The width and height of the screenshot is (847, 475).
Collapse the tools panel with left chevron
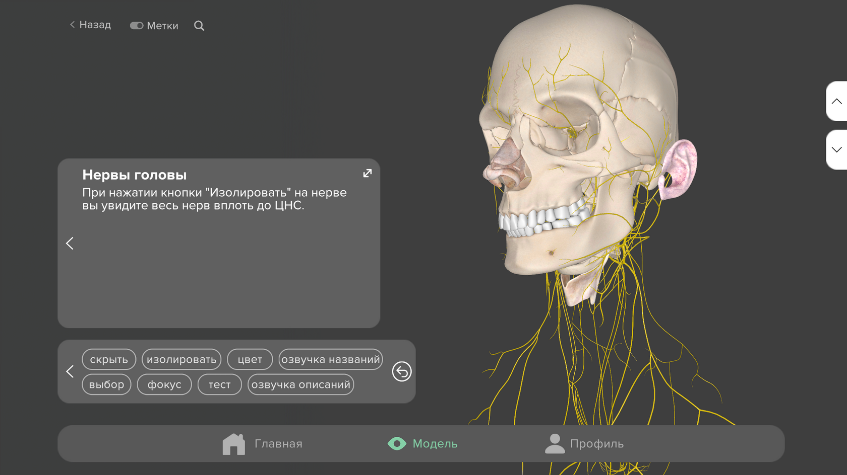70,372
